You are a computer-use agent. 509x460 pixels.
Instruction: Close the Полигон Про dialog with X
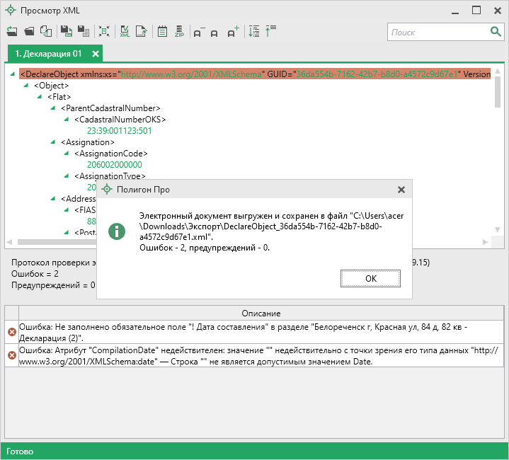point(401,190)
